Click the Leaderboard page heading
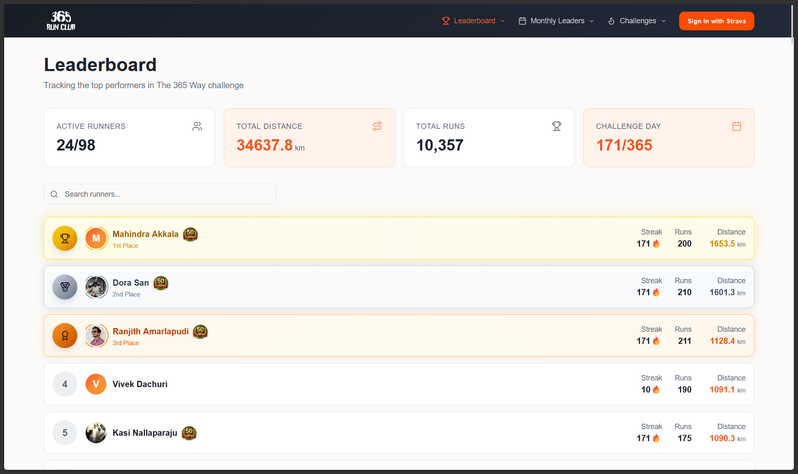This screenshot has height=474, width=798. click(100, 65)
